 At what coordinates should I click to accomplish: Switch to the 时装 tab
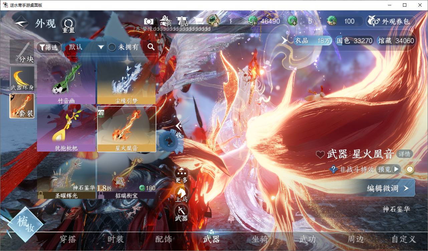(x=116, y=239)
